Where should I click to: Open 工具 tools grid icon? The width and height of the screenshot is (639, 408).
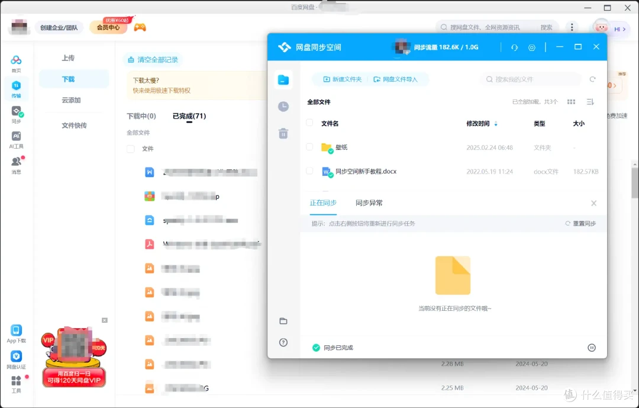17,381
